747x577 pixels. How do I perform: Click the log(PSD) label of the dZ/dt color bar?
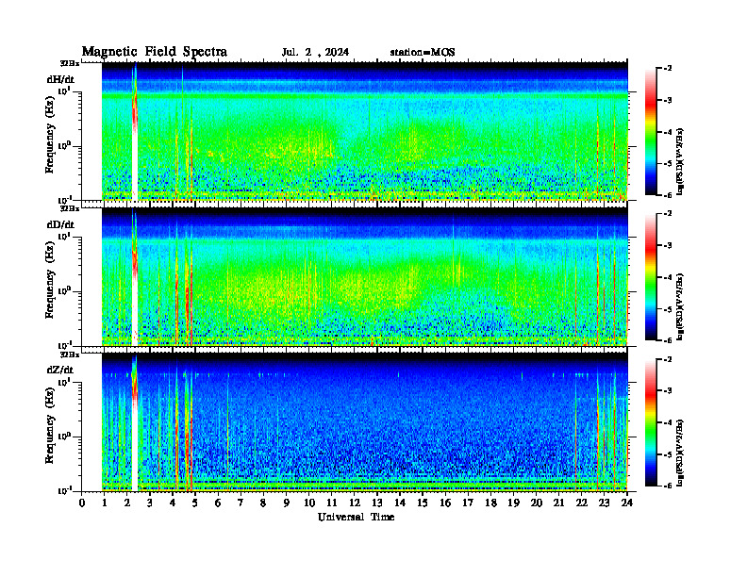point(680,453)
